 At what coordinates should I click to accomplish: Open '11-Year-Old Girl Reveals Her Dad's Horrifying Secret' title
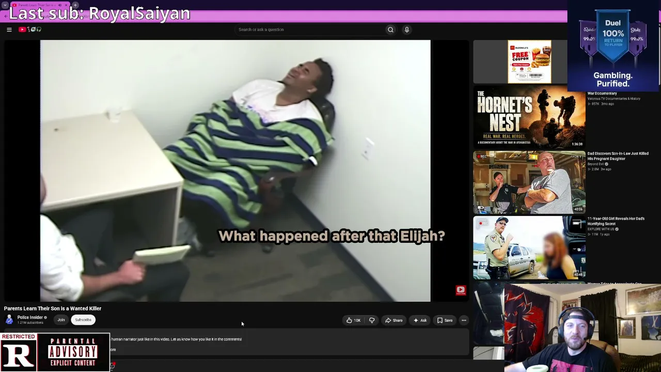coord(616,221)
